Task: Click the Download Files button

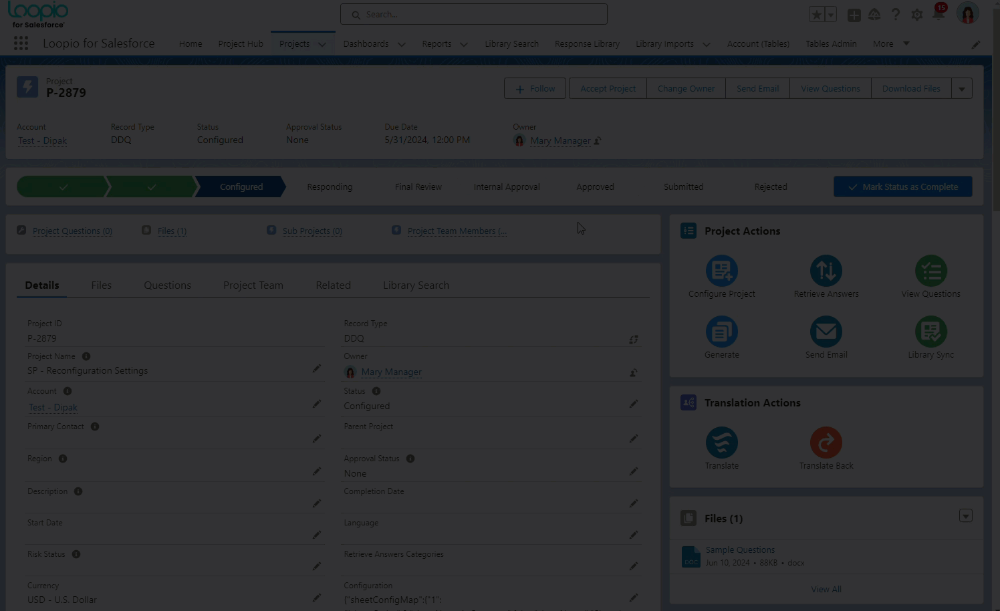Action: click(911, 88)
